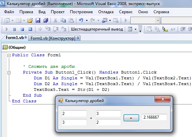Image resolution: width=192 pixels, height=137 pixels.
Task: Collapse the Button1_Click sub code block
Action: tap(9, 73)
